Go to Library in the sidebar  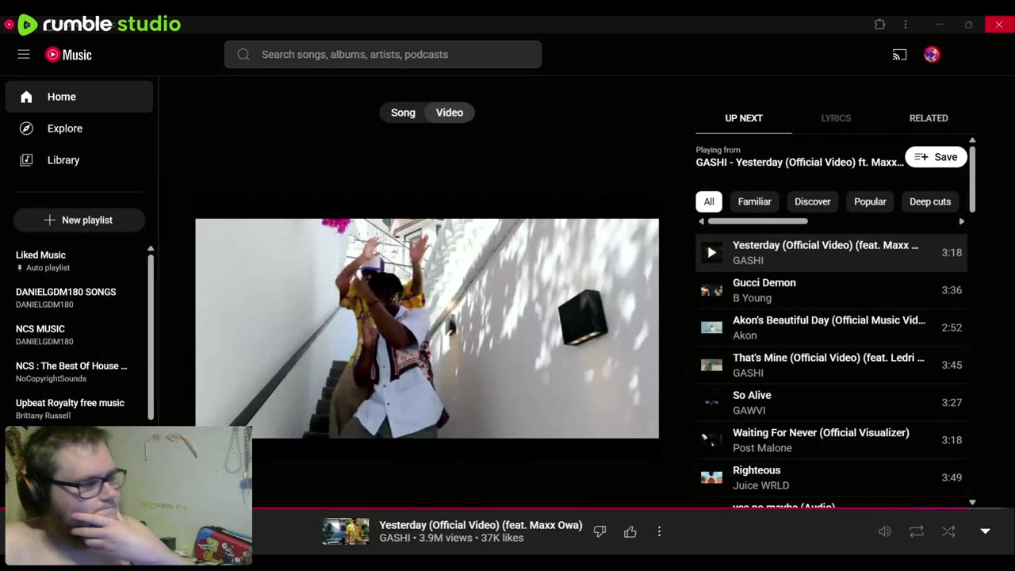point(79,160)
